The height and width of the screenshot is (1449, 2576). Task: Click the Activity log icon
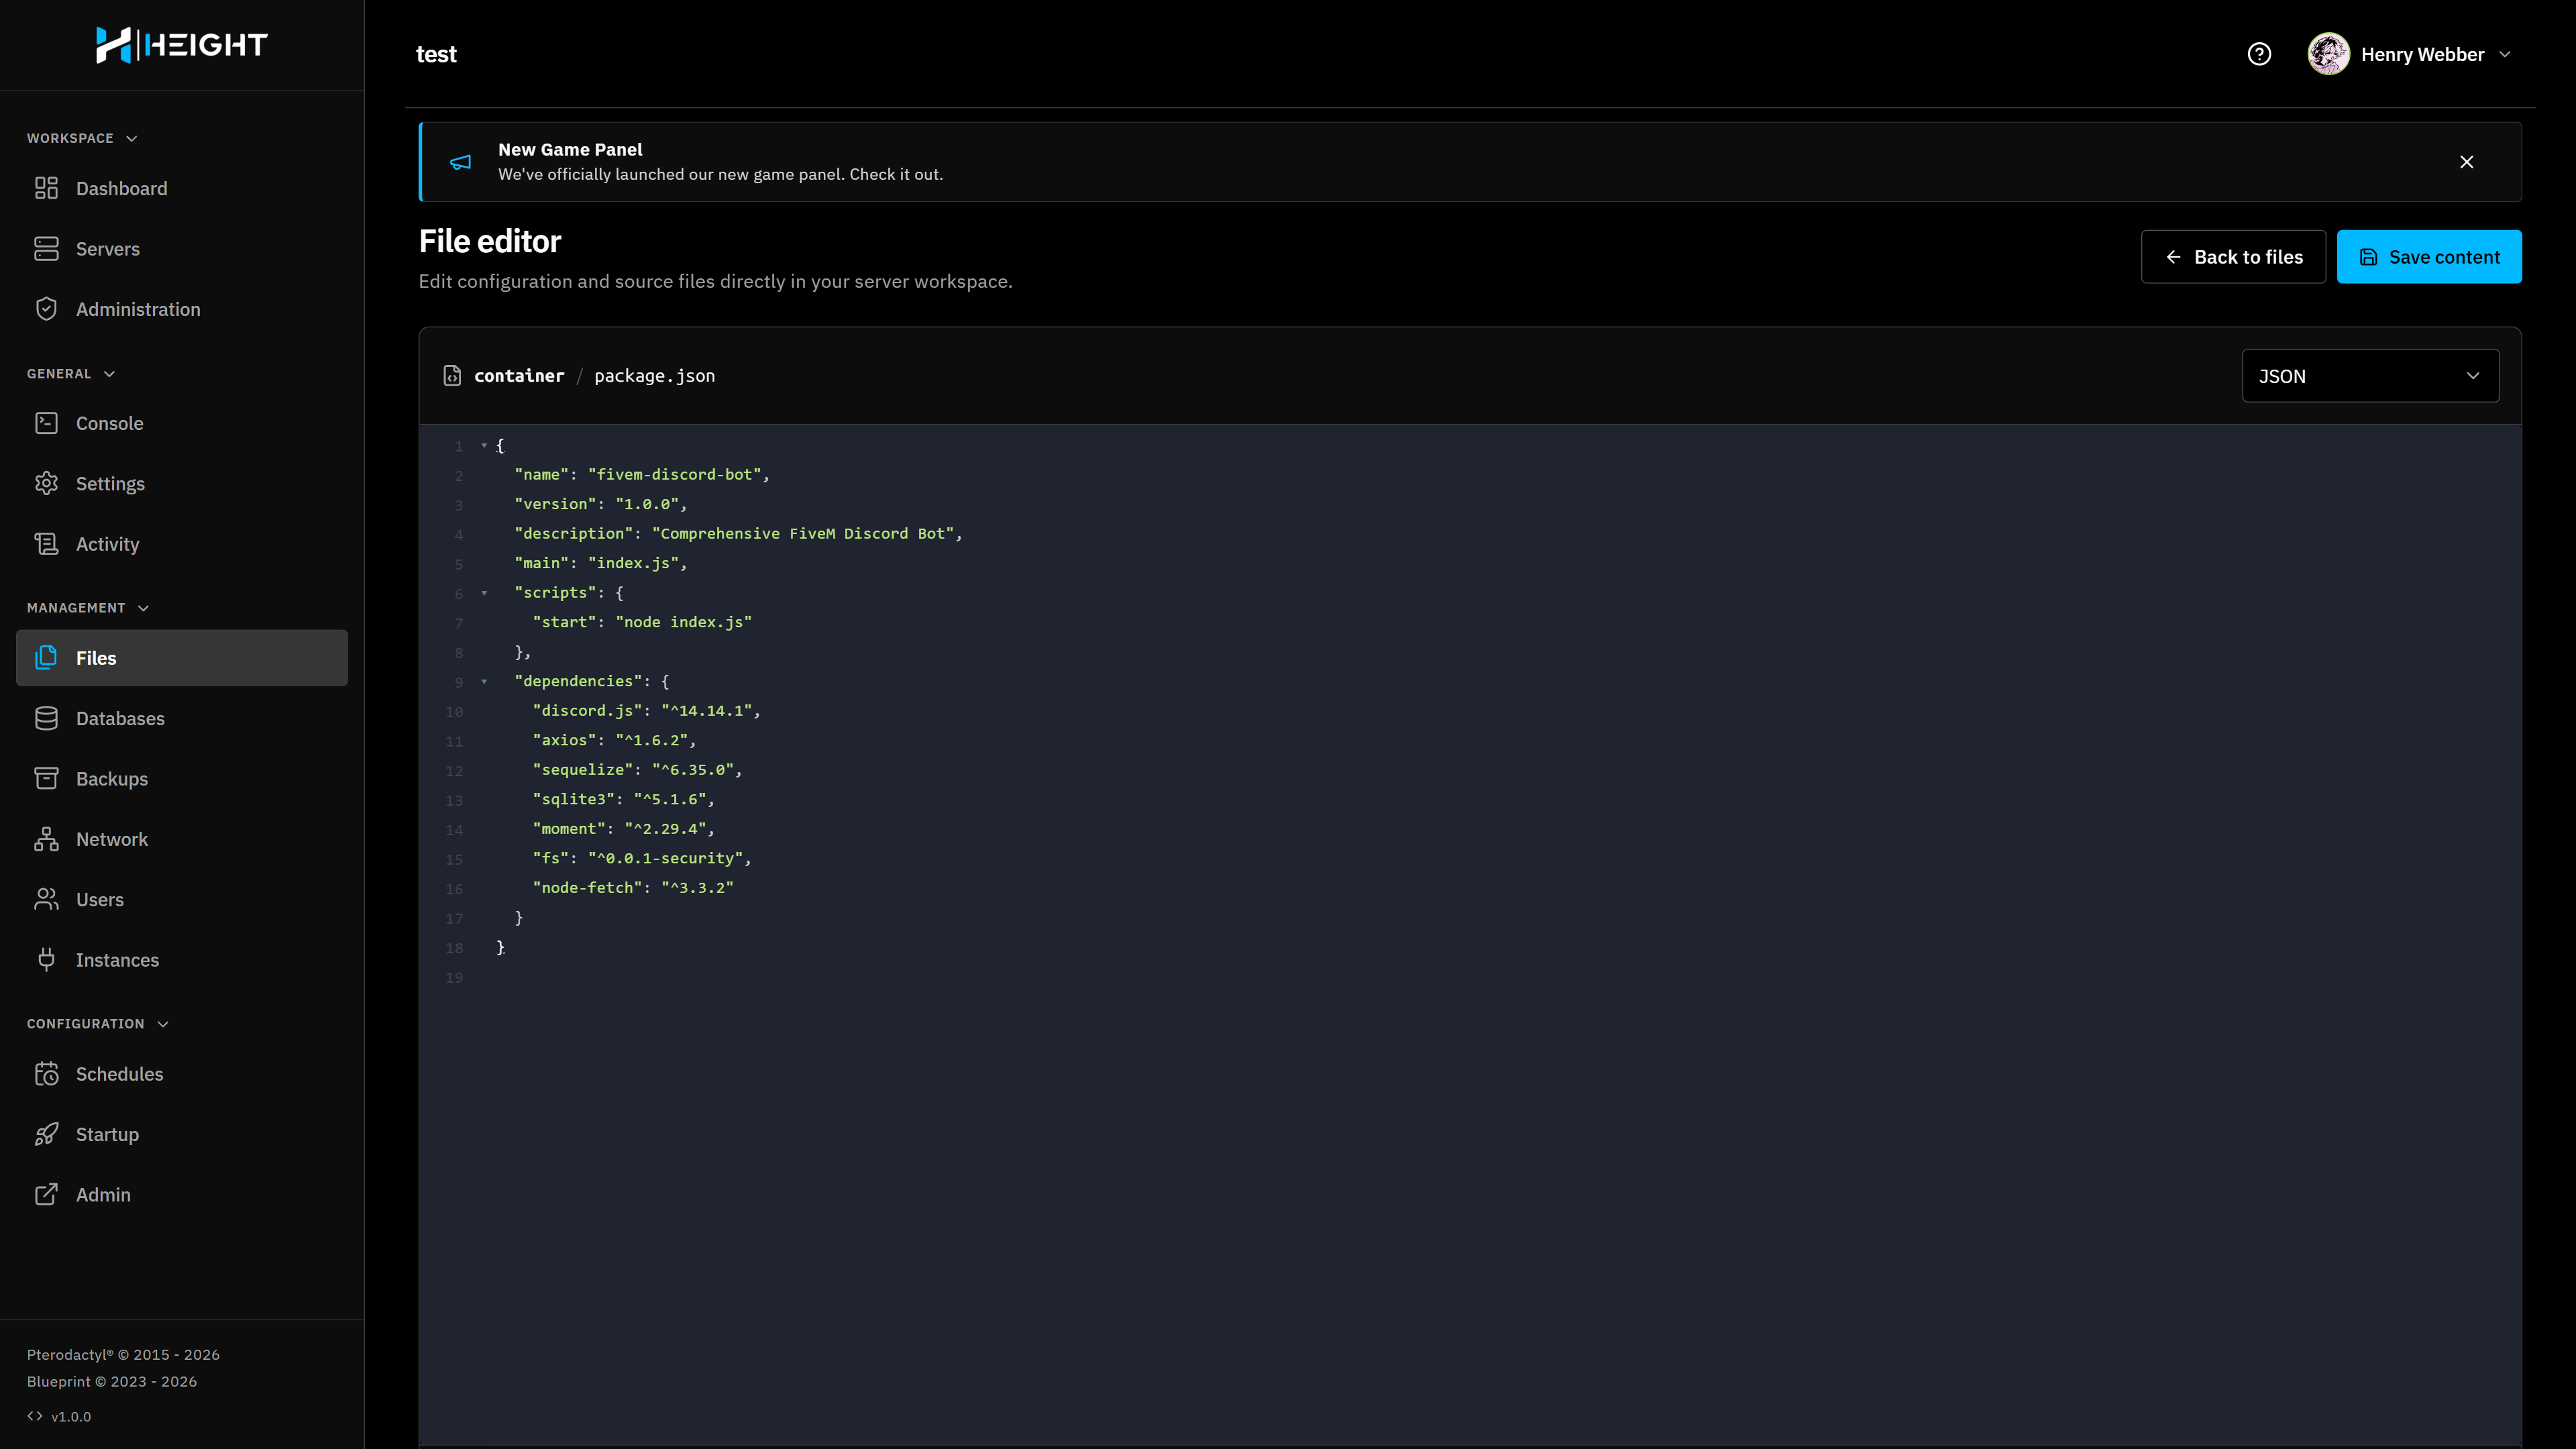46,544
